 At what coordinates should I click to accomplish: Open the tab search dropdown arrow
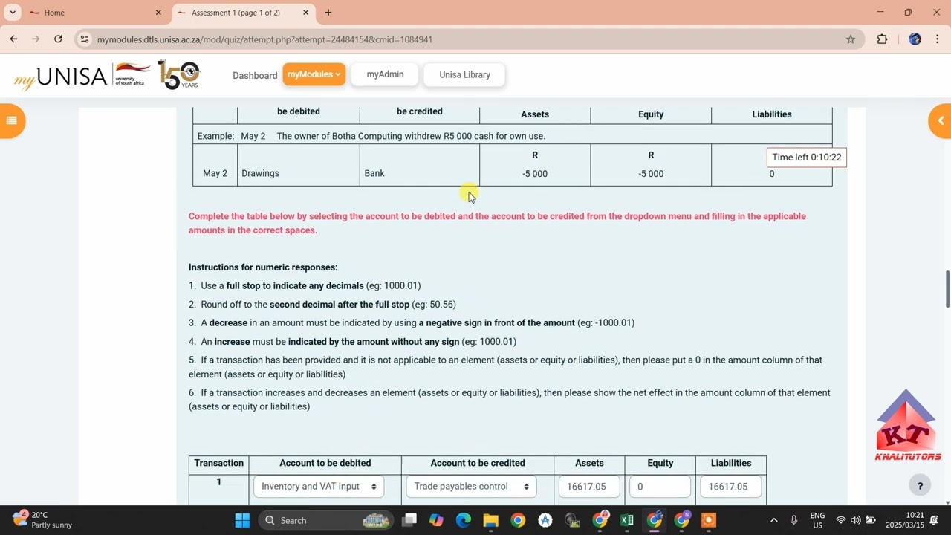tap(13, 13)
